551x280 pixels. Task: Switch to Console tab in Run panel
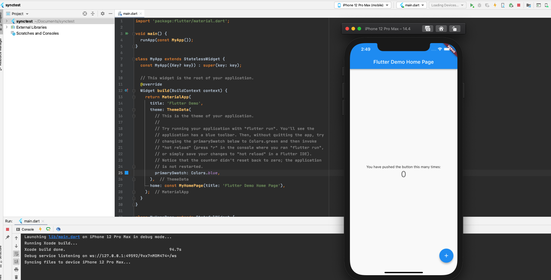tap(25, 229)
